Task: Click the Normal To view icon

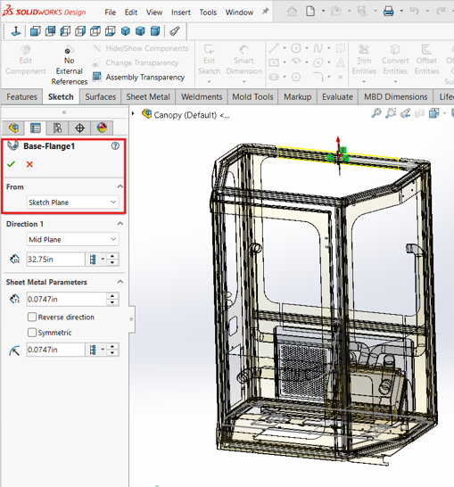Action: pos(16,31)
